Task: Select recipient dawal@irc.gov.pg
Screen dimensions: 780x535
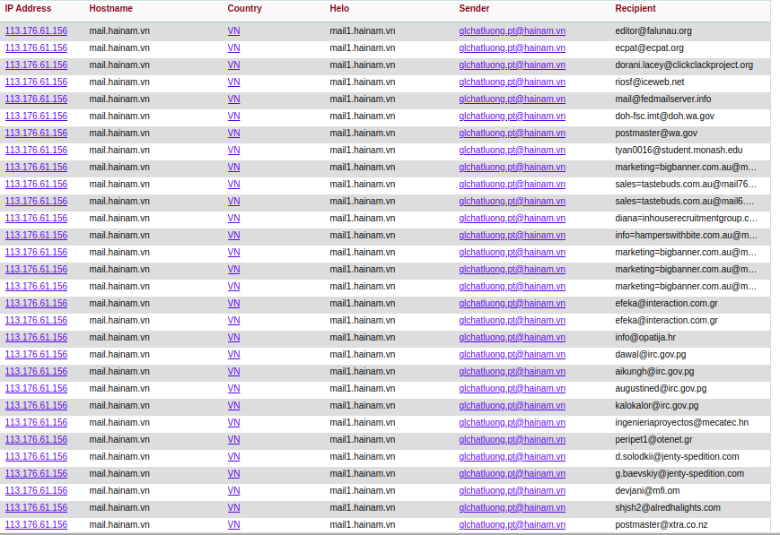Action: click(651, 355)
